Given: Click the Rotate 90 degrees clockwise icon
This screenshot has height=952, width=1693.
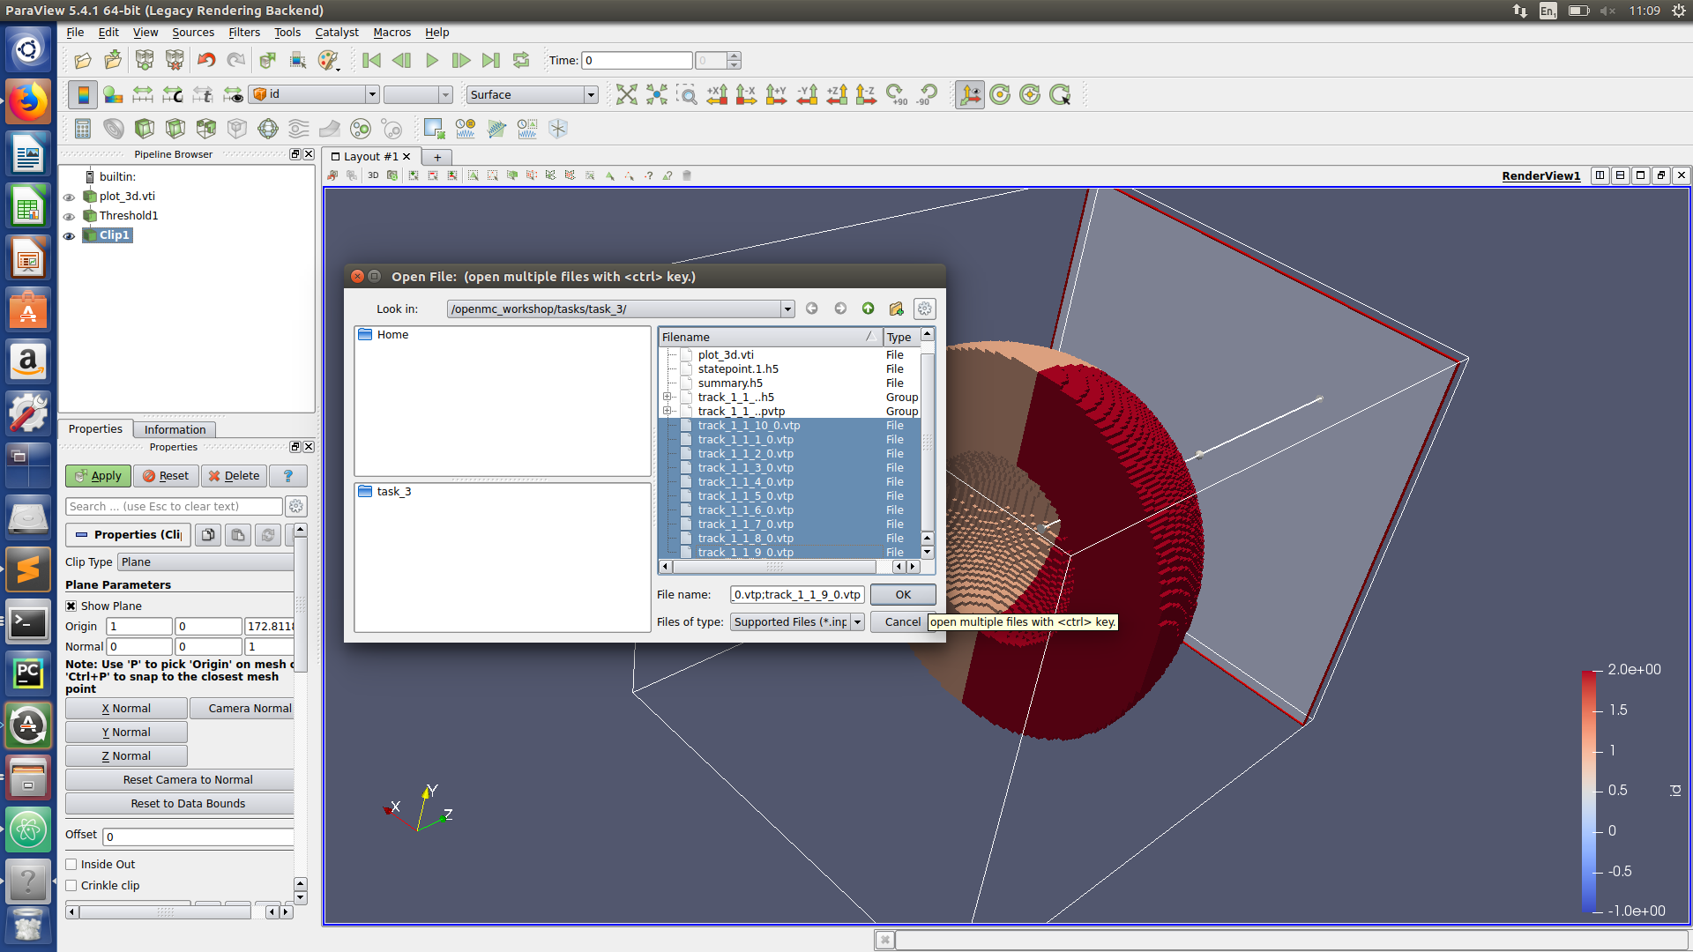Looking at the screenshot, I should pyautogui.click(x=896, y=94).
